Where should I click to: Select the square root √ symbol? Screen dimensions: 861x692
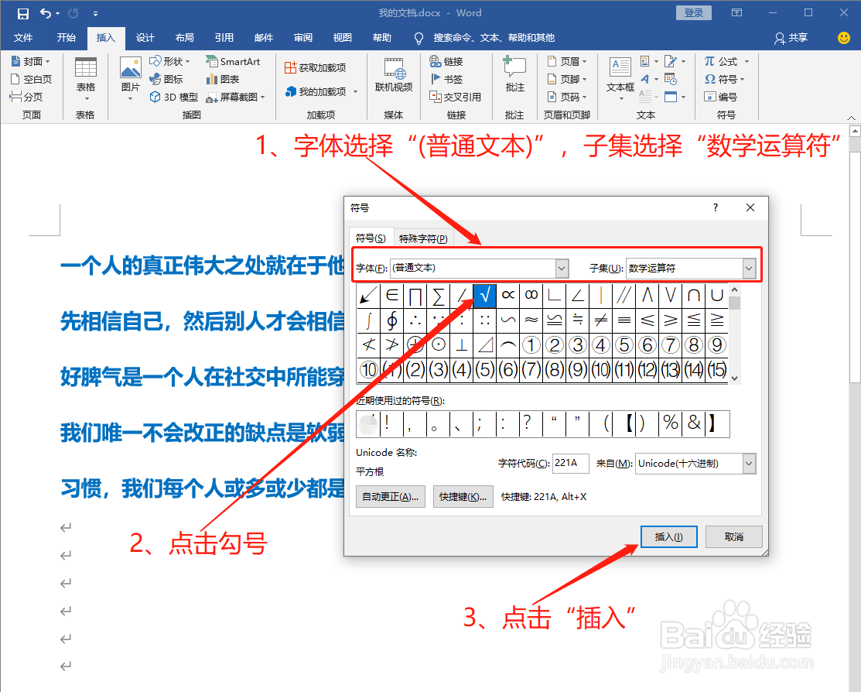tap(484, 296)
